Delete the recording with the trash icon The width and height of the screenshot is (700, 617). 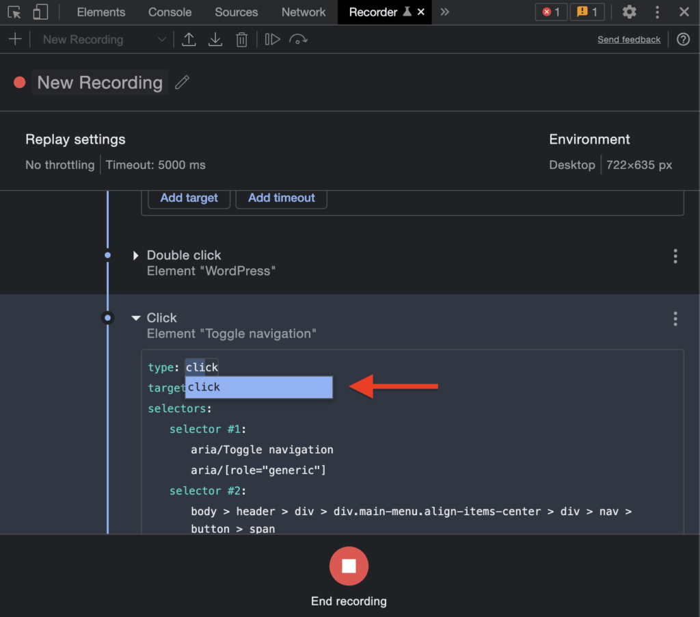click(x=241, y=39)
